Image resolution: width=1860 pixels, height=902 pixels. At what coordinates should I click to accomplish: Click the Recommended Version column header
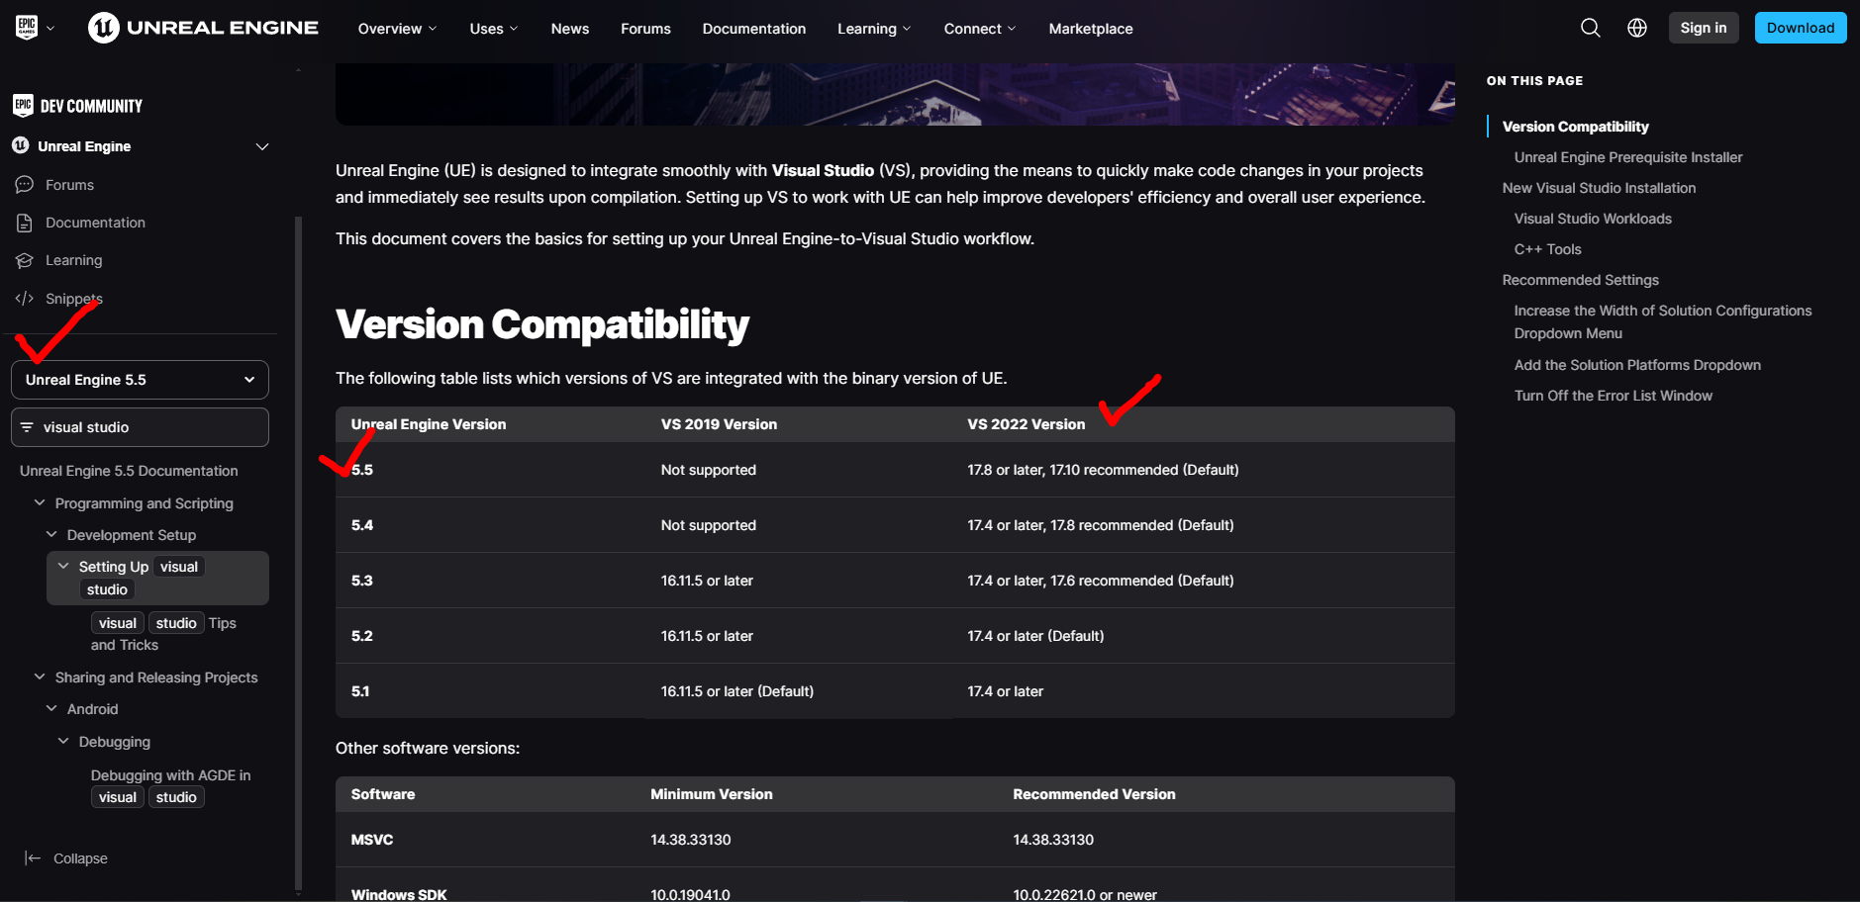1094,794
